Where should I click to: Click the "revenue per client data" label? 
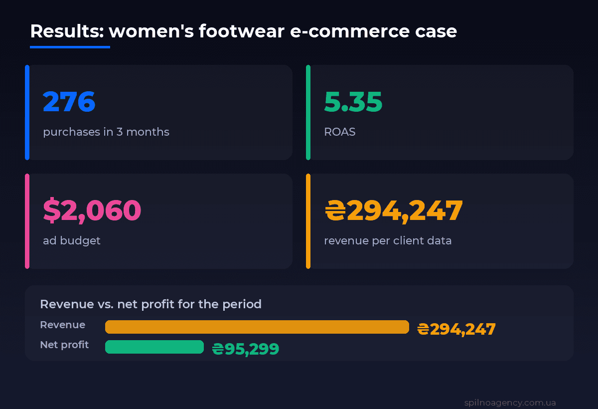coord(388,240)
